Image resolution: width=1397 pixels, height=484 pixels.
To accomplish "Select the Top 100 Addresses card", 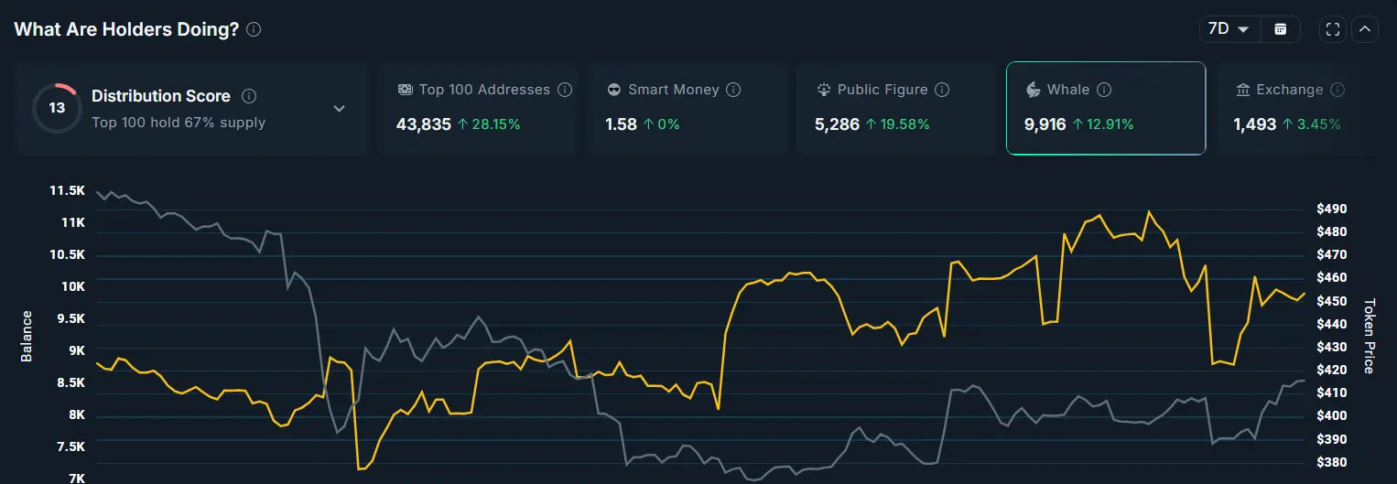I will (x=477, y=108).
